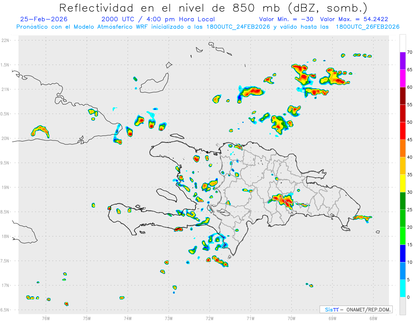Click the '22N' latitude label
The image size is (419, 323).
coord(6,40)
